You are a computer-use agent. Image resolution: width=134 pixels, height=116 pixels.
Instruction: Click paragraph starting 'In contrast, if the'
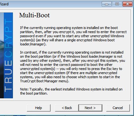(x=72, y=67)
